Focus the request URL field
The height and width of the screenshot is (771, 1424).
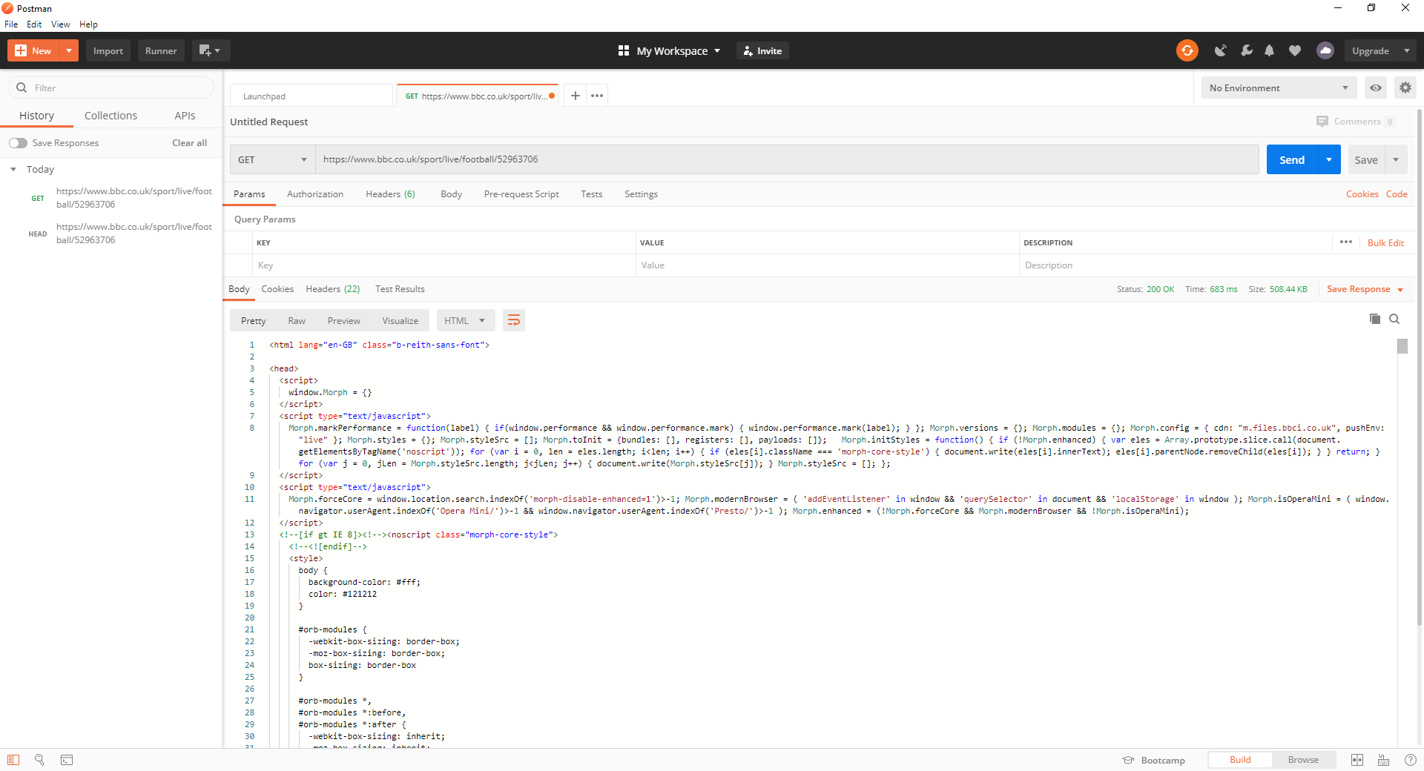click(787, 159)
